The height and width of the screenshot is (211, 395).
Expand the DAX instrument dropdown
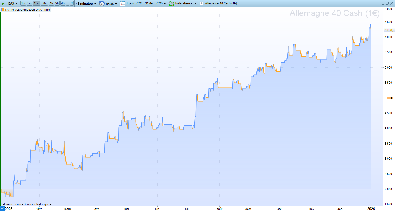pos(13,3)
